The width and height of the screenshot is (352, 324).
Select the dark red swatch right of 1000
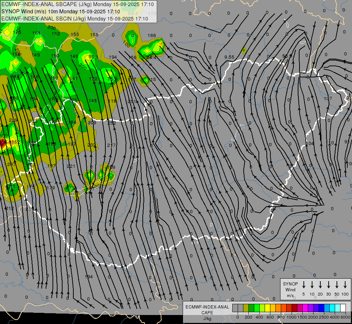click(x=294, y=308)
